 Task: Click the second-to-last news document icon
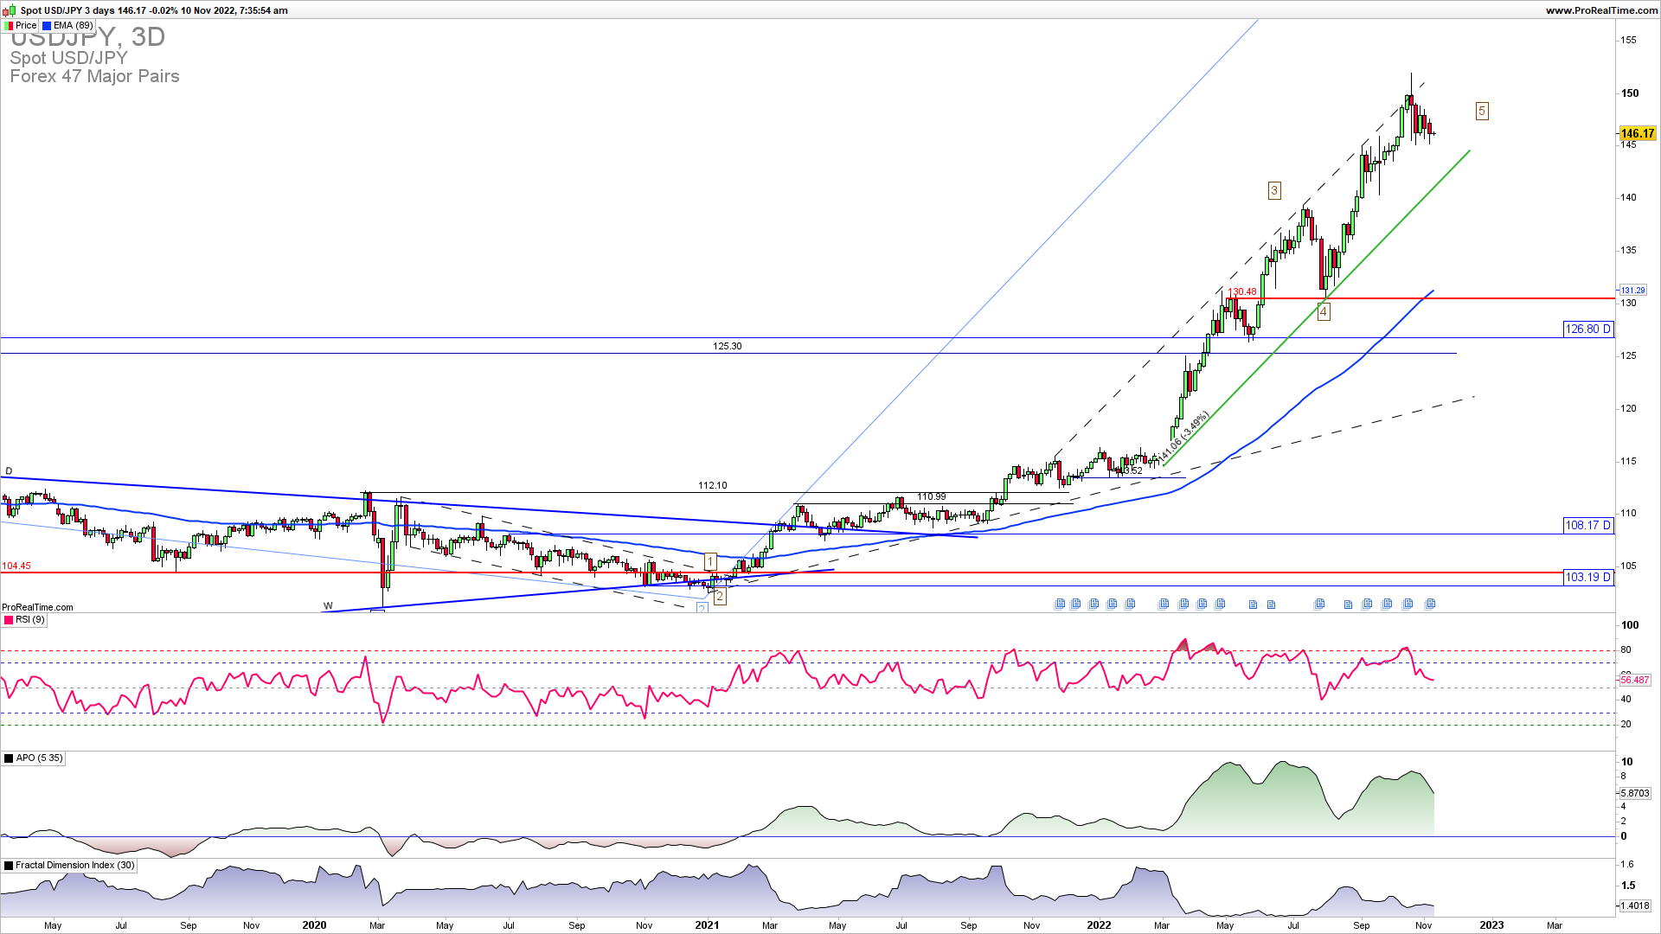tap(1407, 604)
